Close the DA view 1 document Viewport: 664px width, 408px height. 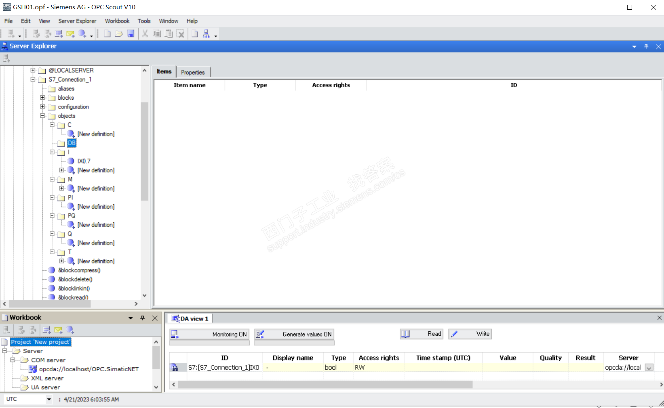tap(659, 318)
